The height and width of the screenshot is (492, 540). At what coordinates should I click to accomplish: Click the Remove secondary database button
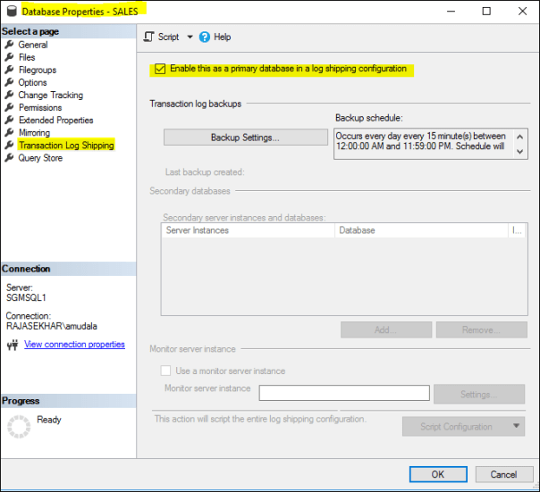[x=482, y=330]
